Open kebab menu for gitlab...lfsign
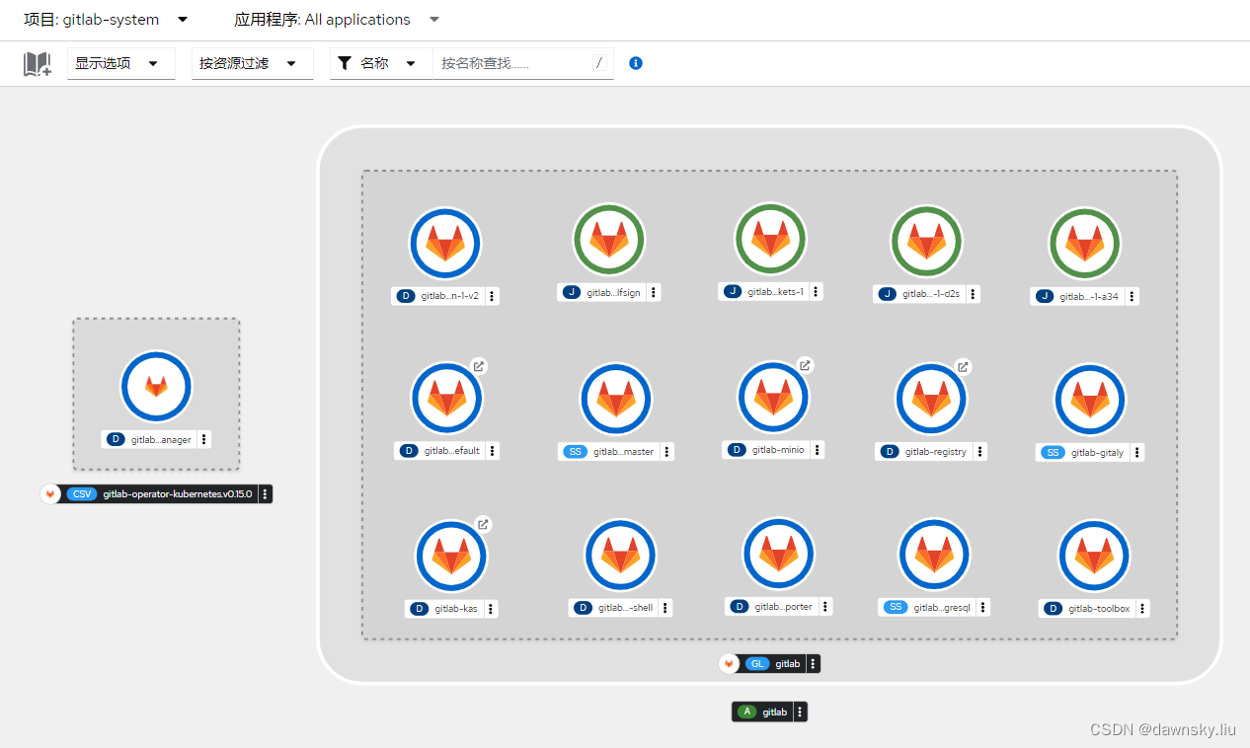The image size is (1250, 748). click(654, 292)
